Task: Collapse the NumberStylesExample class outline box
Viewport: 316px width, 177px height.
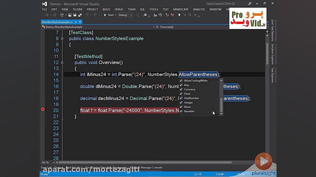Action: click(63, 39)
